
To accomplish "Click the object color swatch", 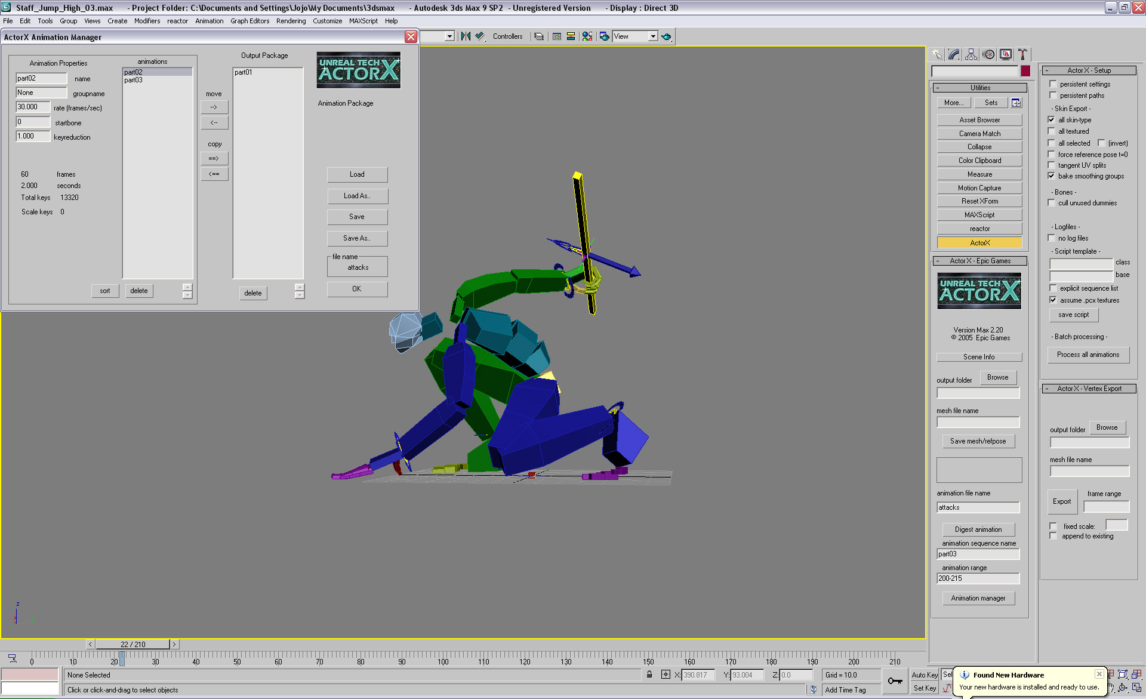I will point(1025,71).
